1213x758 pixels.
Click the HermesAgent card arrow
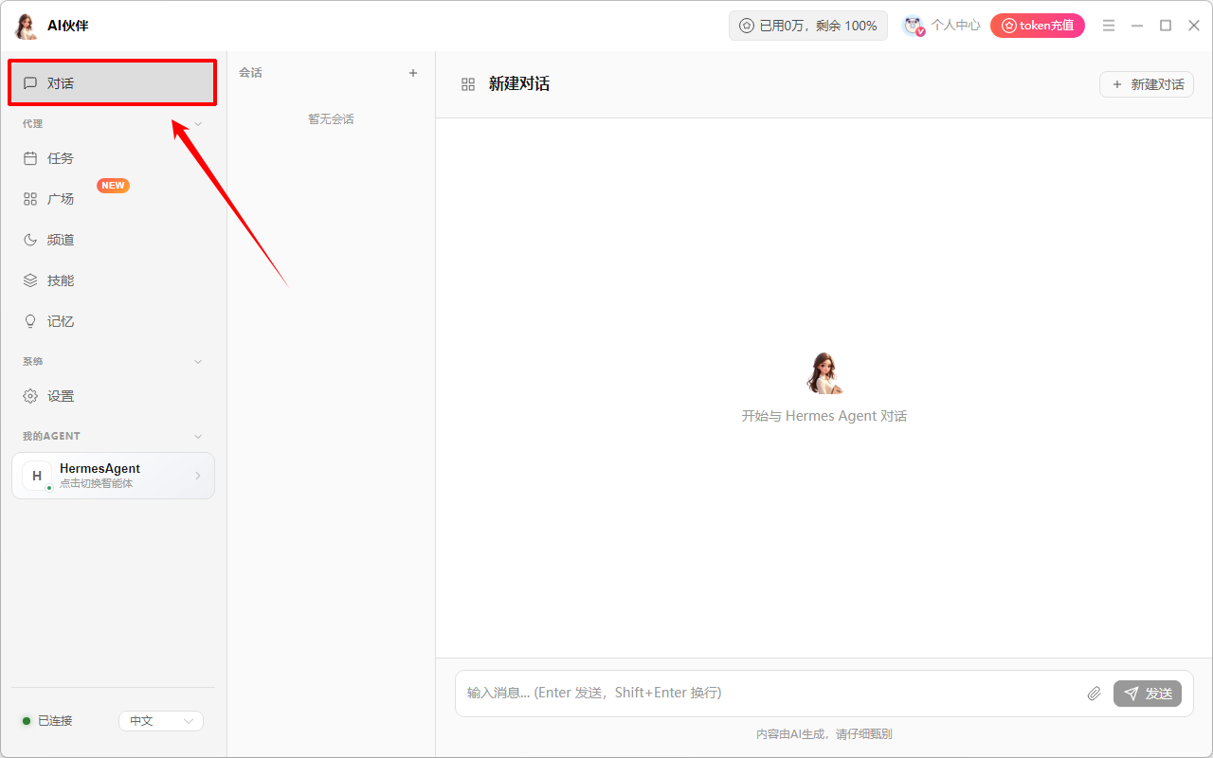click(198, 476)
